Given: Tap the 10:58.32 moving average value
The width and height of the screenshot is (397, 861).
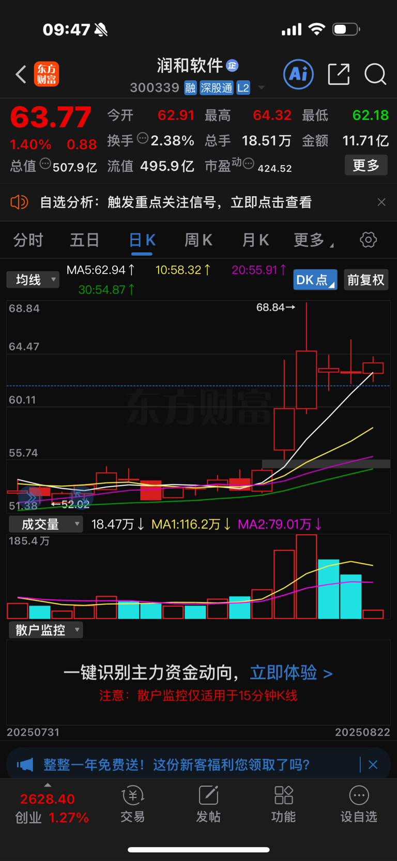Looking at the screenshot, I should point(183,270).
